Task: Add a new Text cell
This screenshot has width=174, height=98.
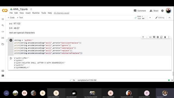Action: [20, 17]
